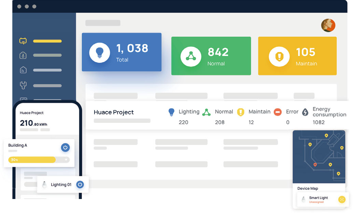This screenshot has width=353, height=213.
Task: Open the 842 Normal devices card
Action: [211, 56]
